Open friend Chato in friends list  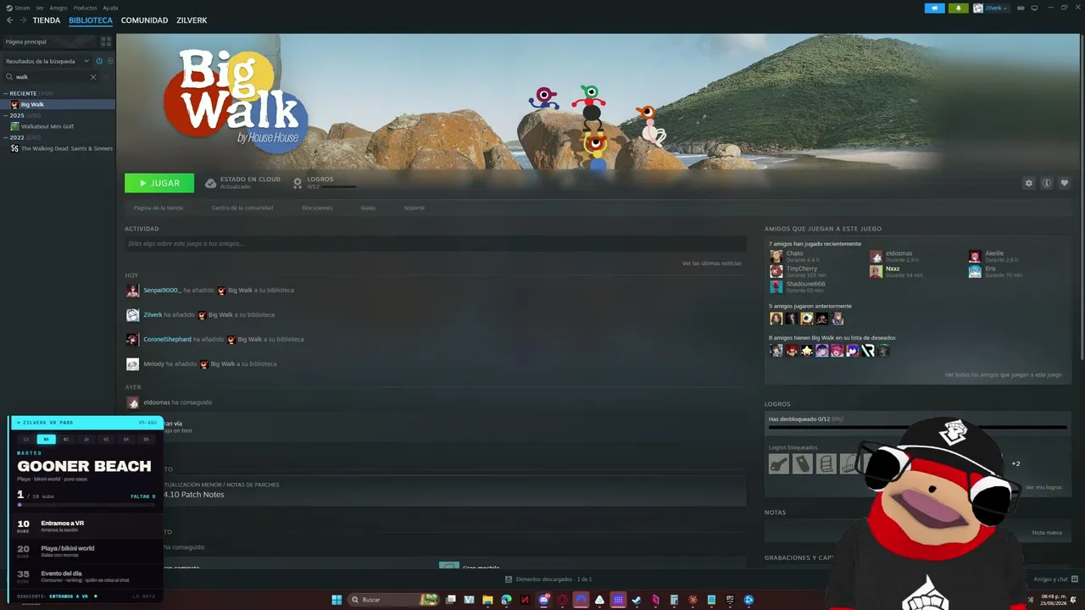pos(794,253)
